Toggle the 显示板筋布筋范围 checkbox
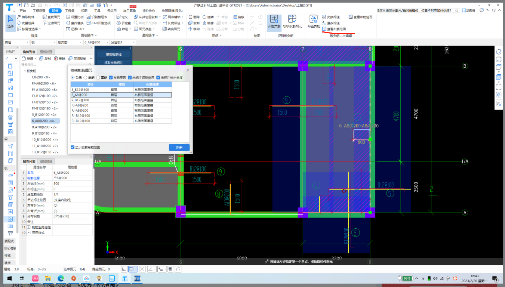 click(x=73, y=147)
